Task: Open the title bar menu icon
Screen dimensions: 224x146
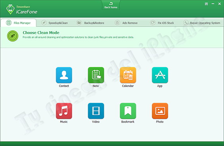Action: (206, 4)
